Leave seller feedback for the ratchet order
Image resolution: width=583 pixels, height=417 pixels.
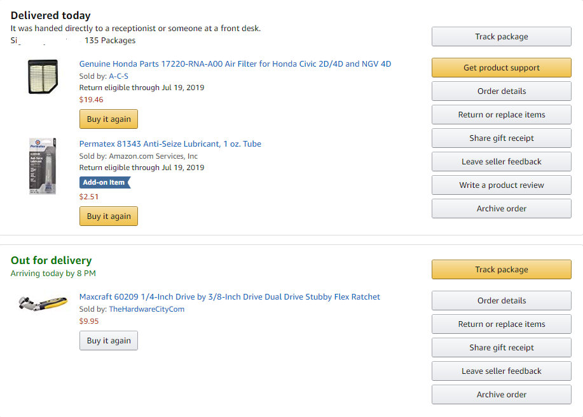(501, 371)
